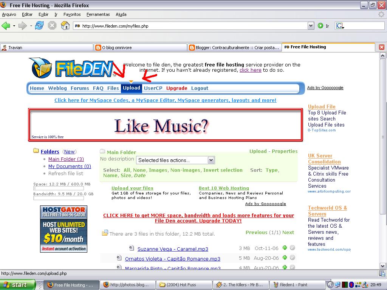Click the Google search engine icon
387x290 pixels.
(340, 26)
